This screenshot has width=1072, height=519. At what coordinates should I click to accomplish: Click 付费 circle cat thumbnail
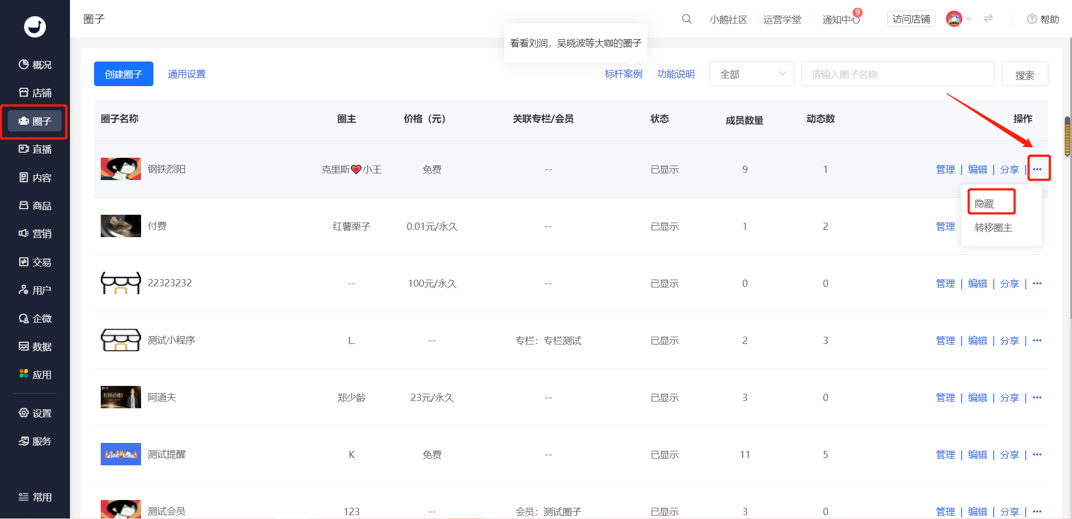[x=121, y=226]
